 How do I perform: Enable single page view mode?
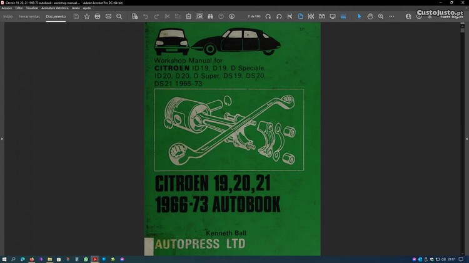click(300, 16)
